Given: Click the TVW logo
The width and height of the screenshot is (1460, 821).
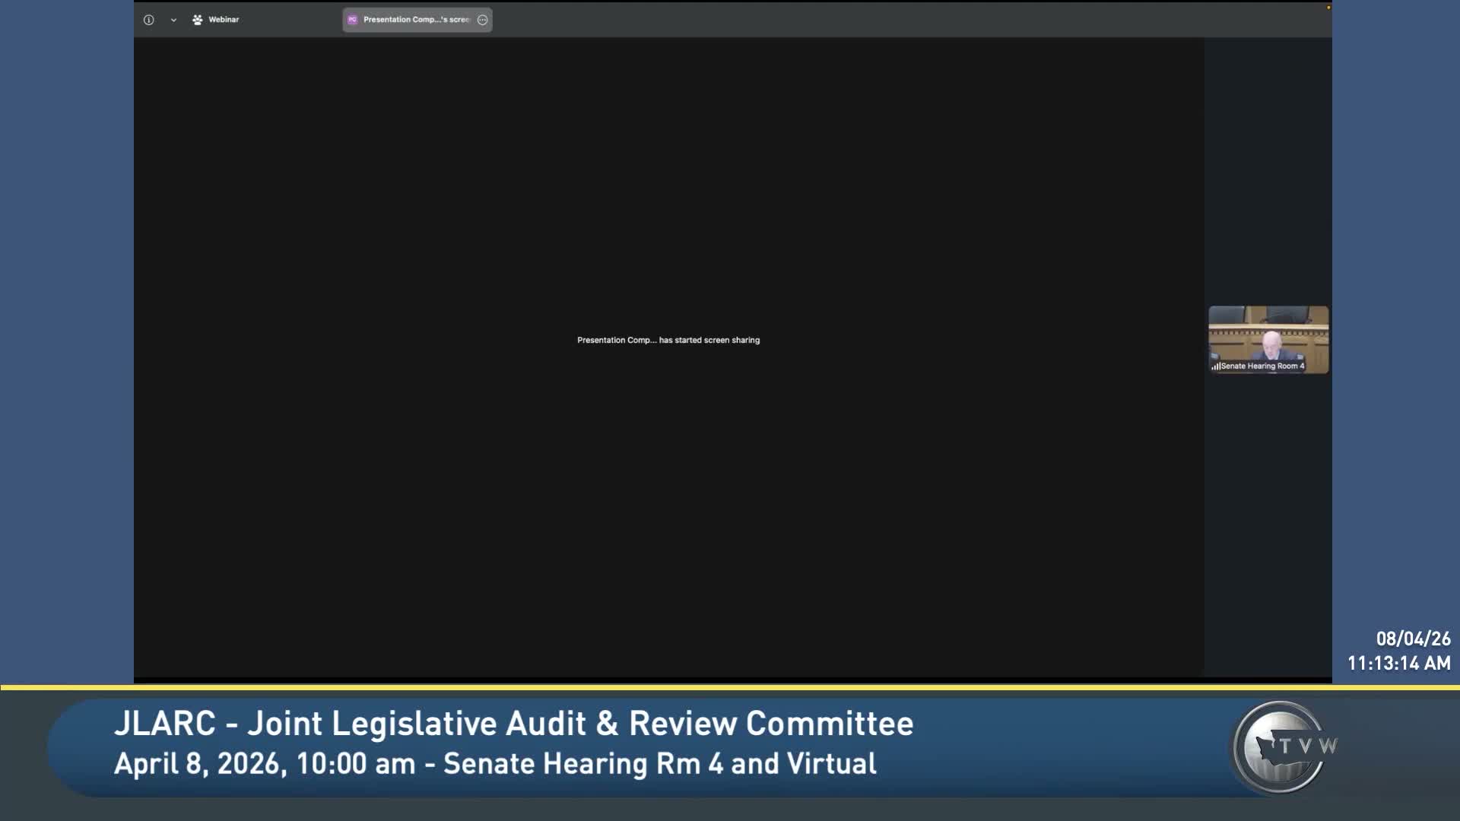Looking at the screenshot, I should click(x=1284, y=747).
